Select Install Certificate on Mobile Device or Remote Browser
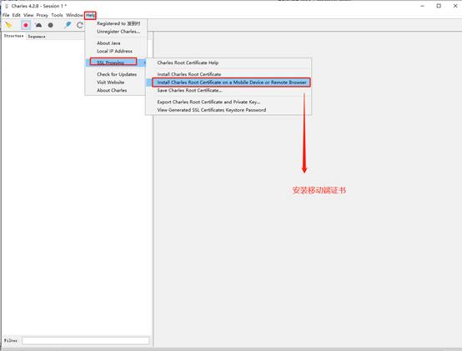The height and width of the screenshot is (351, 462). 228,83
